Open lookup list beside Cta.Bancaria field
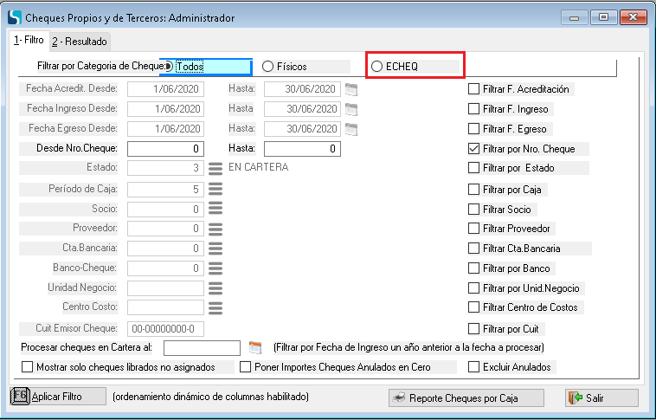The height and width of the screenshot is (420, 656). coord(215,249)
